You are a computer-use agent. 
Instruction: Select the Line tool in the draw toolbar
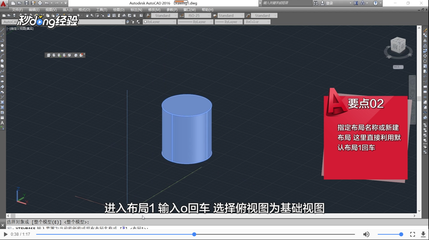(2, 30)
